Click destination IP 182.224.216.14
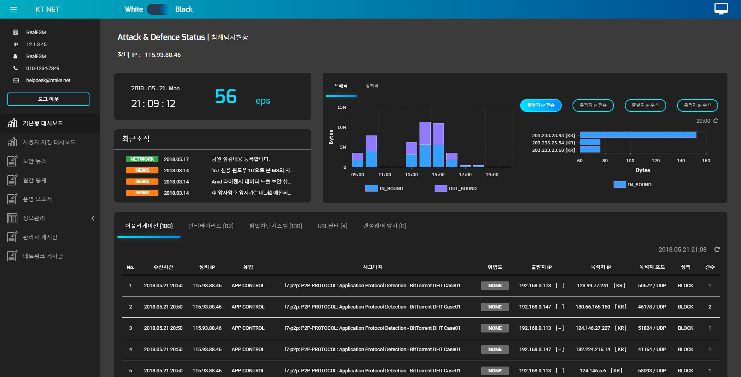 tap(593, 350)
